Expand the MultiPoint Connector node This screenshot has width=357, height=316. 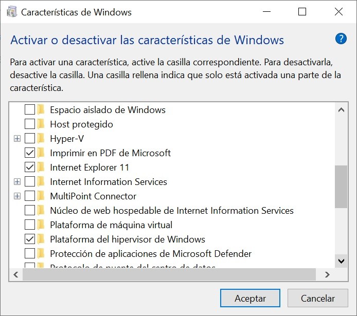17,196
